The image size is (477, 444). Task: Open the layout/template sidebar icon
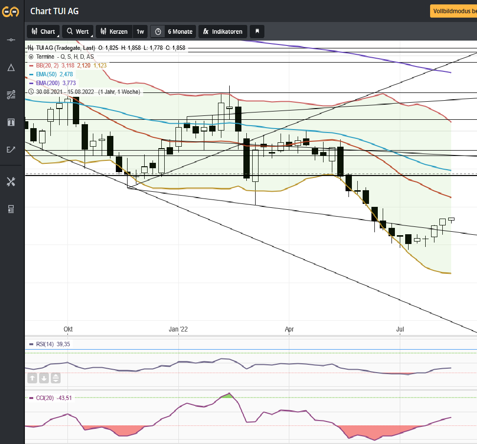coord(11,209)
